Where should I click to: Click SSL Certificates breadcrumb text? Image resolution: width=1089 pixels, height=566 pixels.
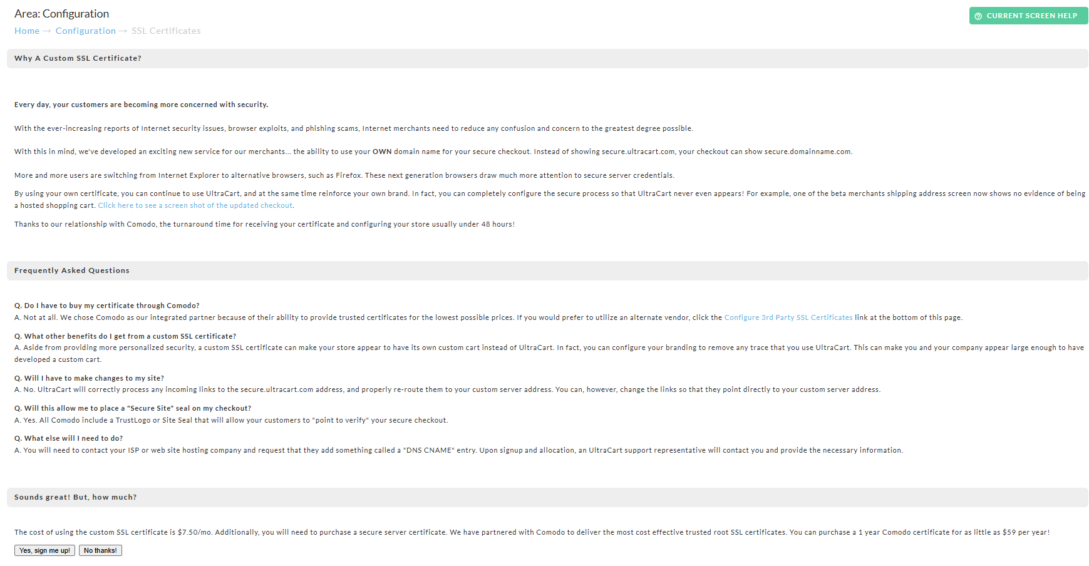click(x=166, y=31)
